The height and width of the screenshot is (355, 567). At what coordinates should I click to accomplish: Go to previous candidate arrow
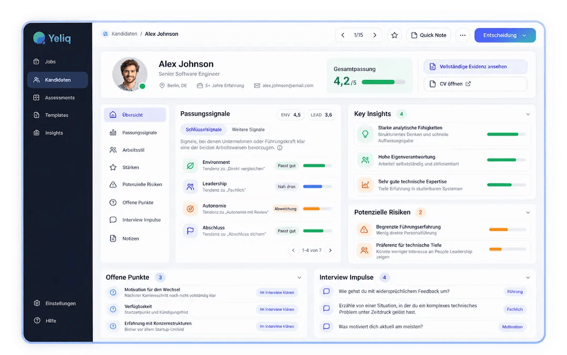[343, 35]
